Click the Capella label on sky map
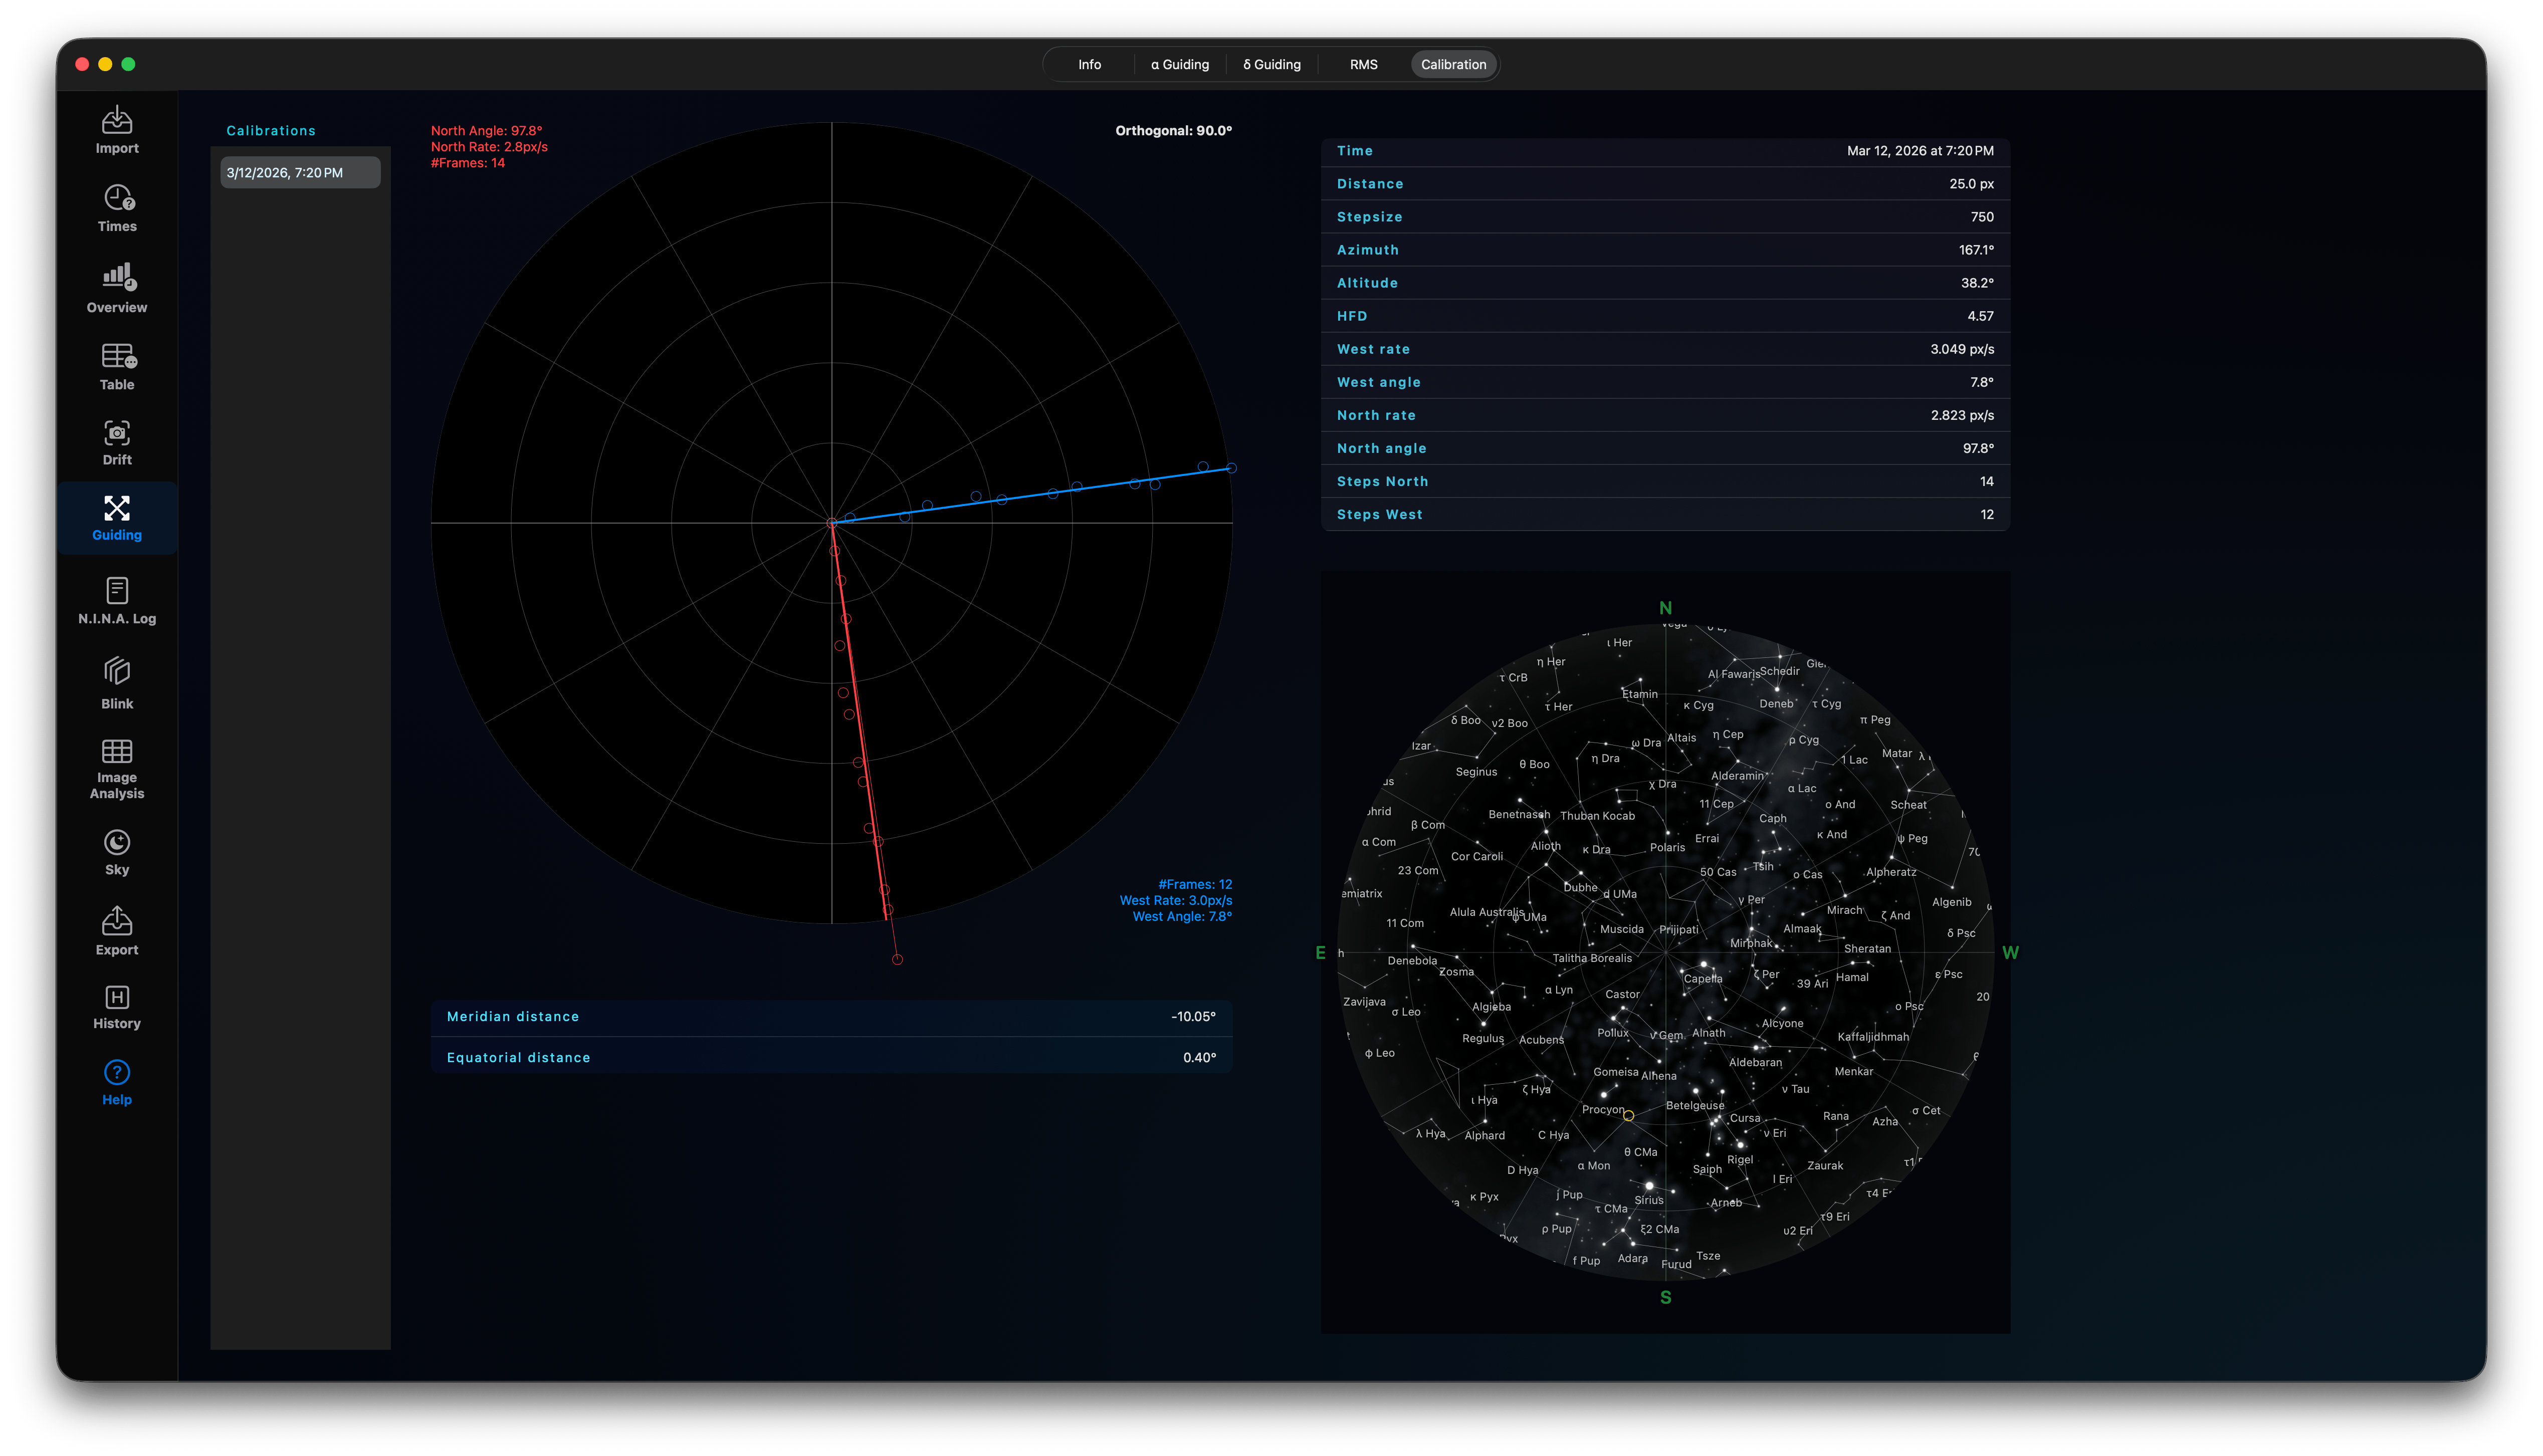This screenshot has height=1456, width=2543. pos(1702,979)
